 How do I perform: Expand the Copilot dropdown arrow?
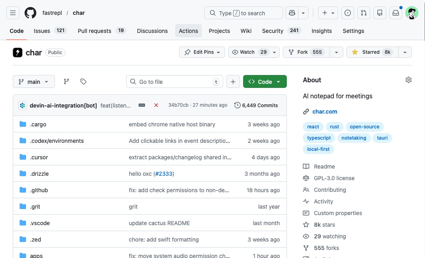point(303,13)
